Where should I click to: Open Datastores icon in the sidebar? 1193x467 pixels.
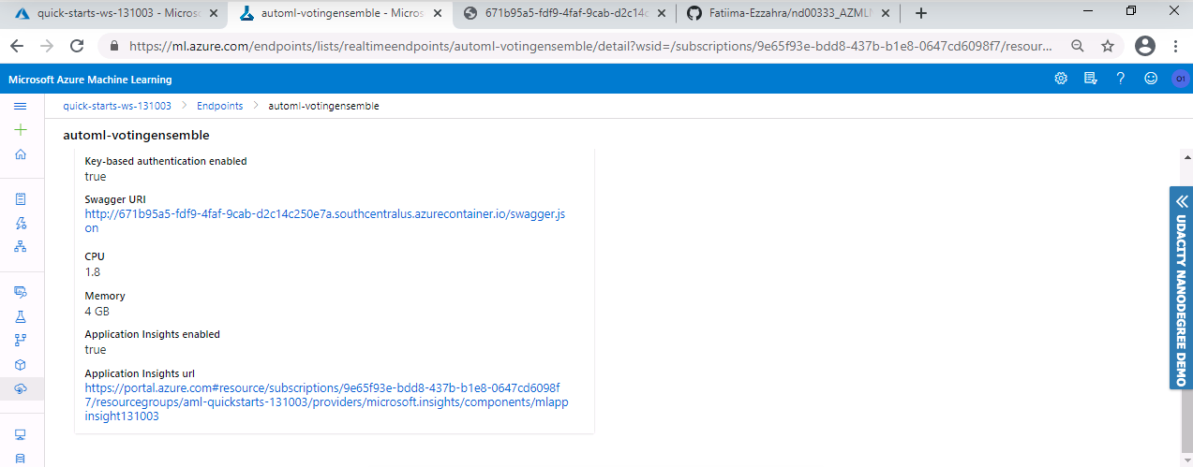click(21, 458)
